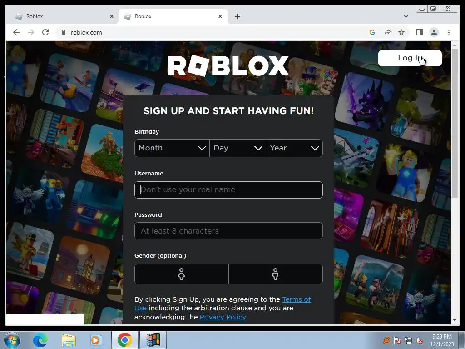Click the padlock site info icon
Viewport: 465px width, 349px height.
[63, 32]
